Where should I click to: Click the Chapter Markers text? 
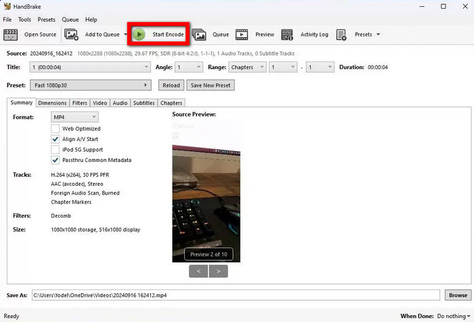click(x=71, y=202)
